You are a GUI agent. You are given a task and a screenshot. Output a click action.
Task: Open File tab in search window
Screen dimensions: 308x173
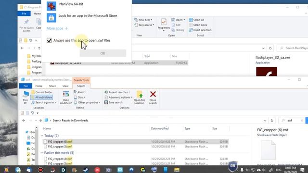pos(26,86)
